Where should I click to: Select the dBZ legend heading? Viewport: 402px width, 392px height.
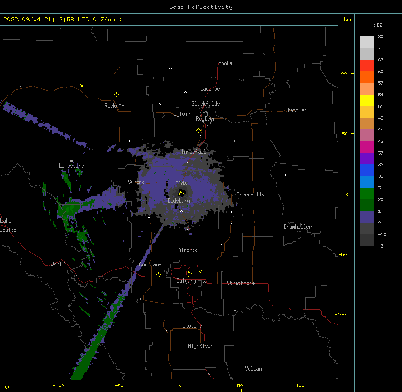coord(378,25)
